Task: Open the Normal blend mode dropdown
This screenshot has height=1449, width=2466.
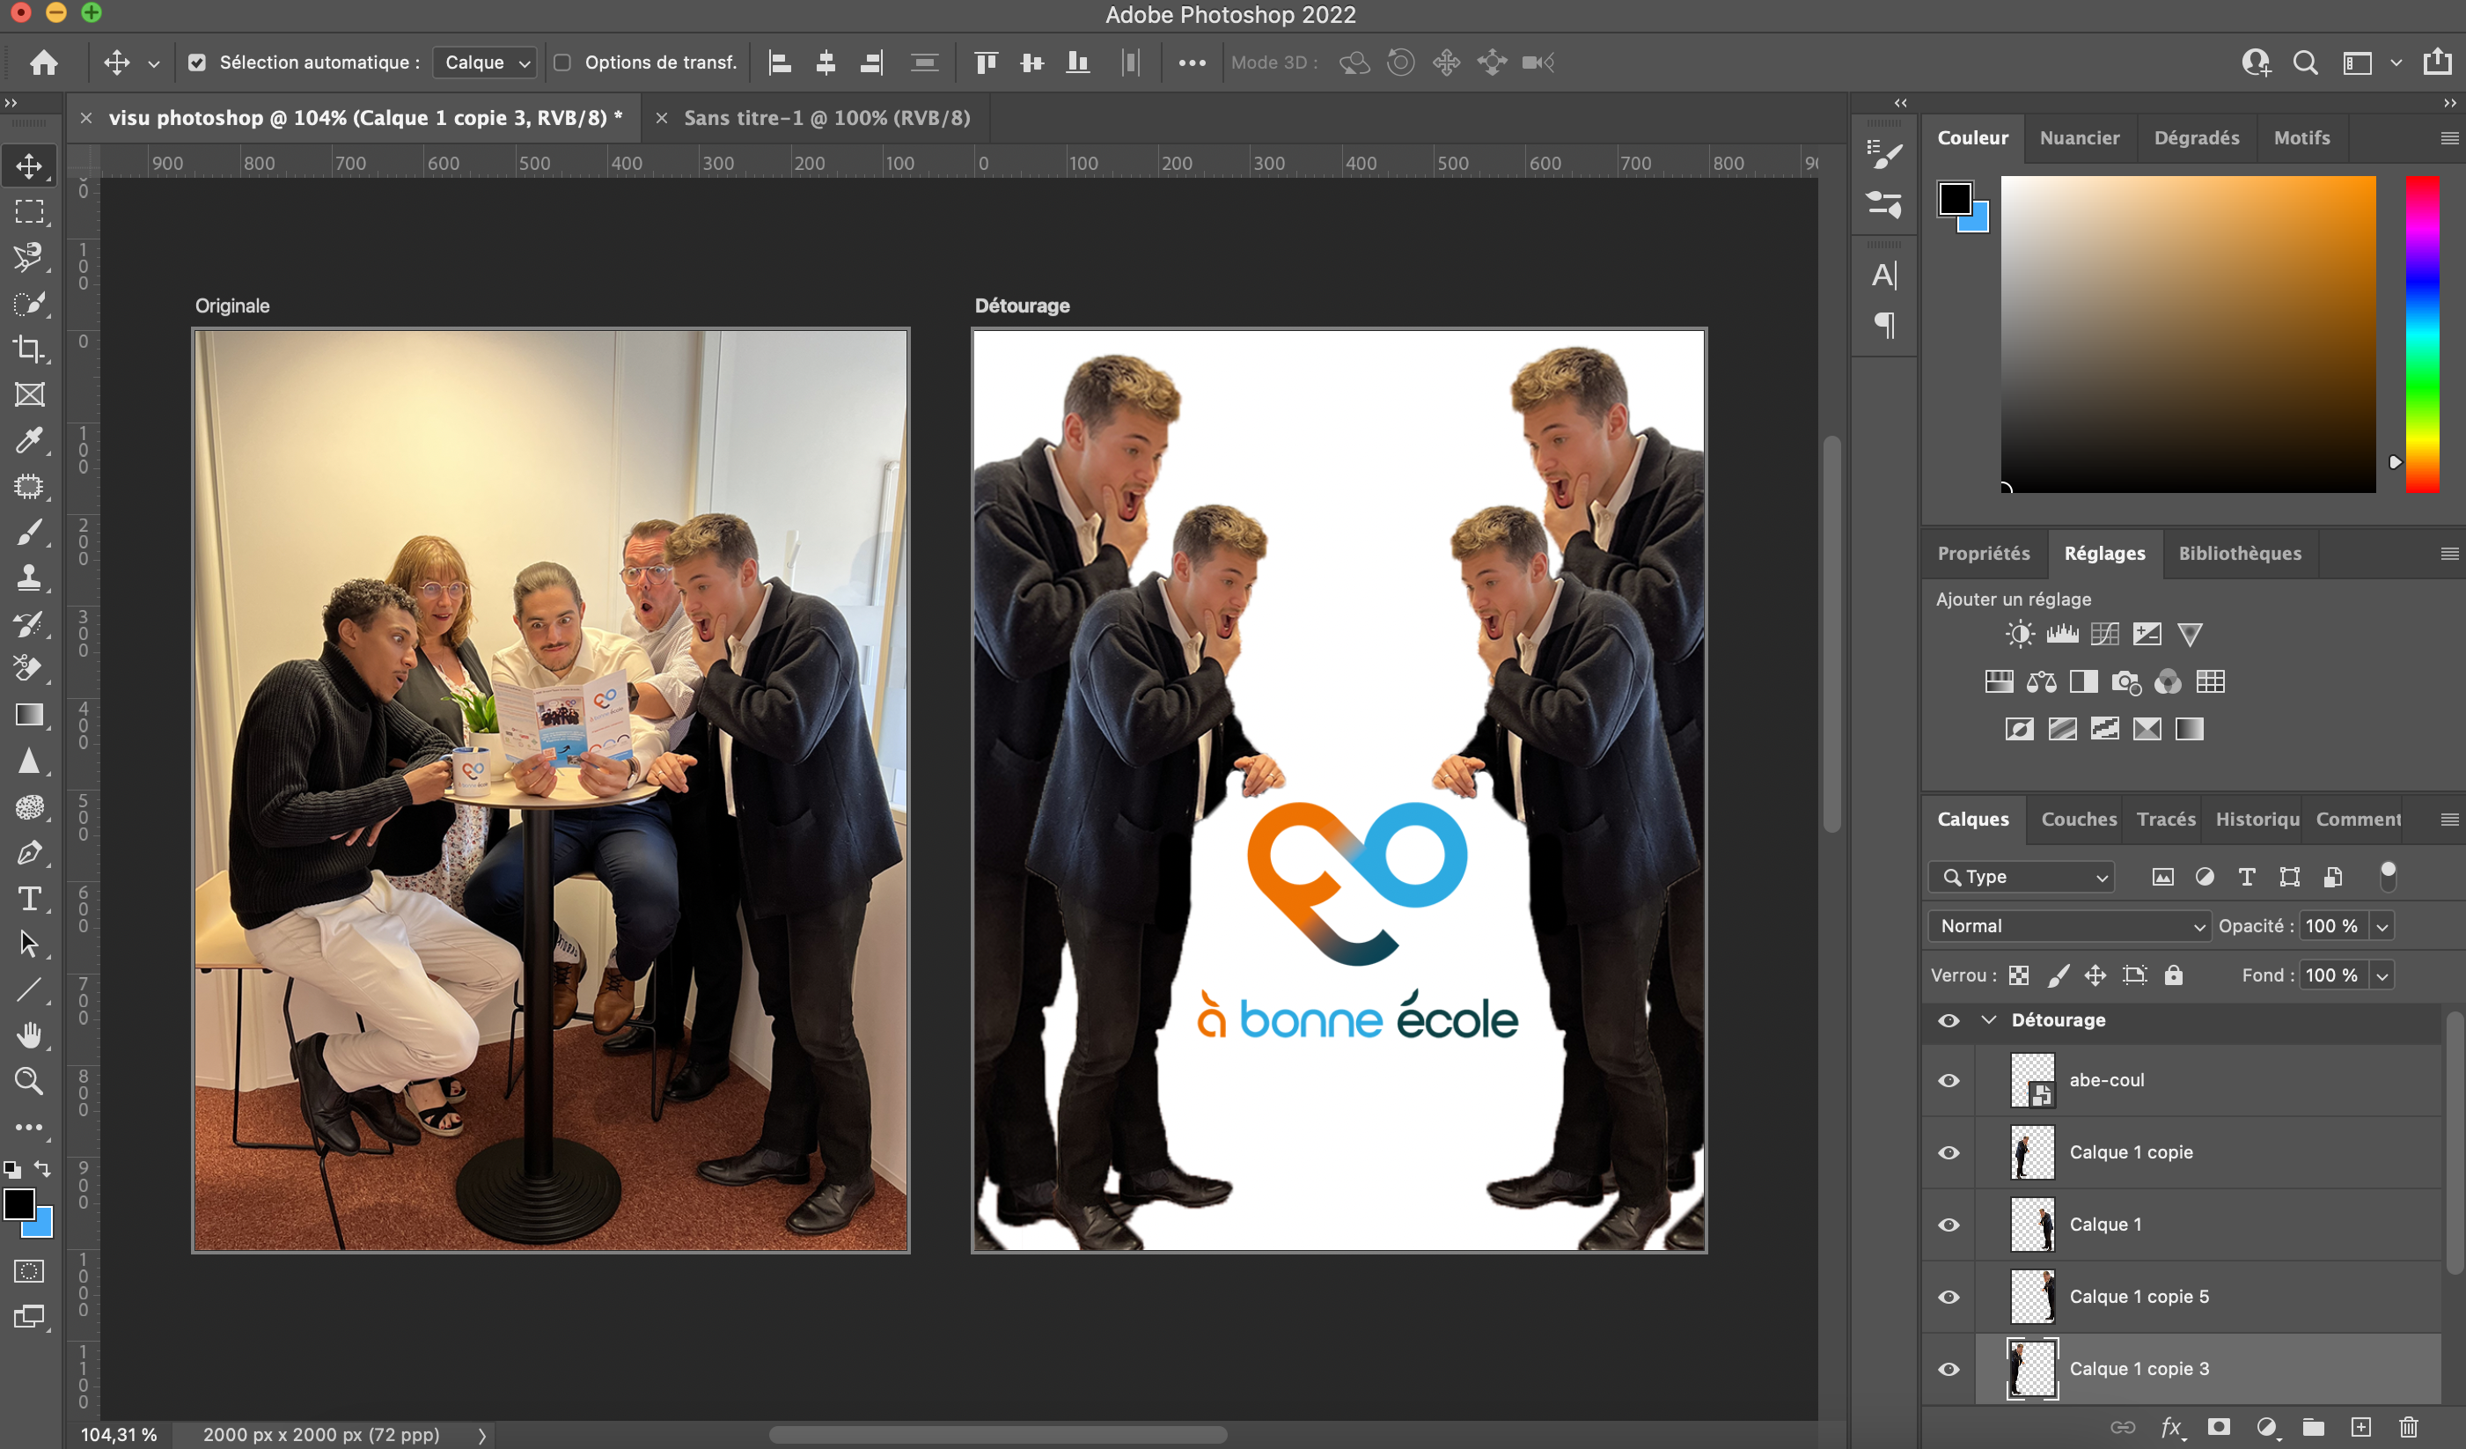Action: coord(2069,926)
